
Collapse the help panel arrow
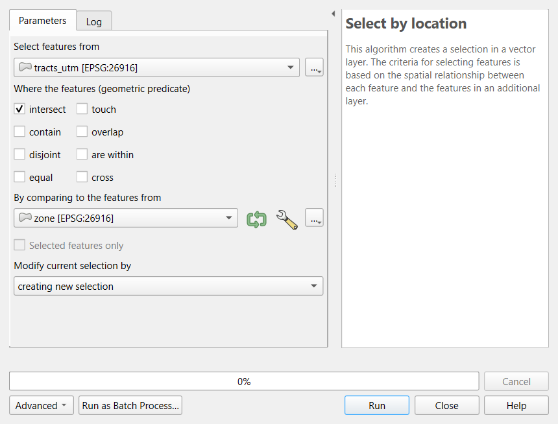pos(334,14)
